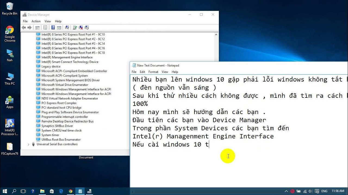Select Microsoft ACPI-Compliant Embedded Controller
The image size is (348, 195).
click(74, 71)
